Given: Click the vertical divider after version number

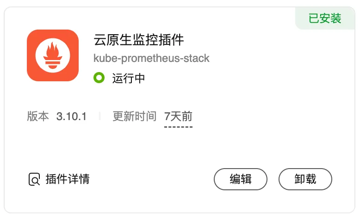Looking at the screenshot, I should click(99, 116).
